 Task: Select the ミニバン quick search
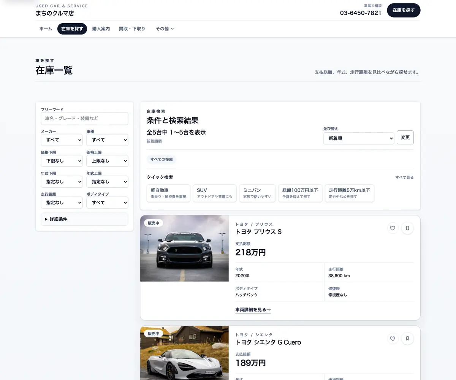click(x=258, y=193)
